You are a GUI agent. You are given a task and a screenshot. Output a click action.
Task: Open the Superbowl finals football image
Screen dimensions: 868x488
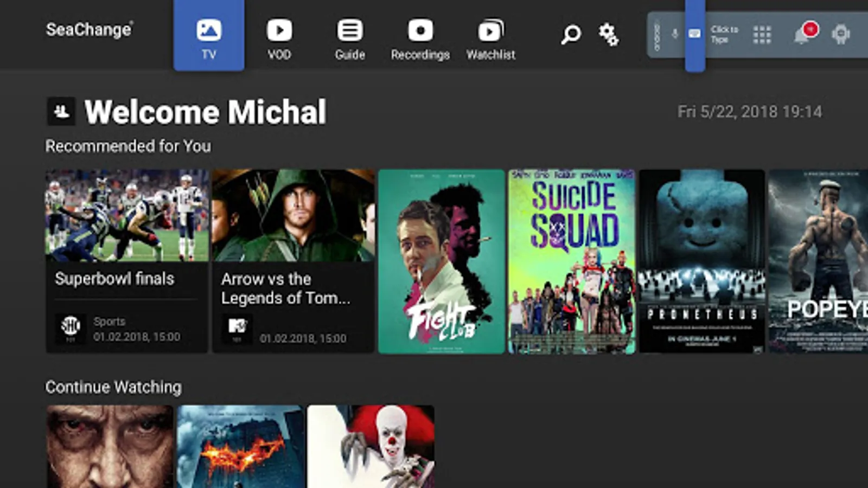tap(127, 215)
